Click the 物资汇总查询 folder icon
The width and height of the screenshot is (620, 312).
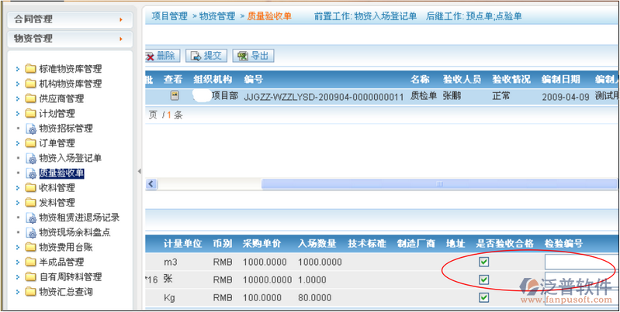[x=30, y=292]
